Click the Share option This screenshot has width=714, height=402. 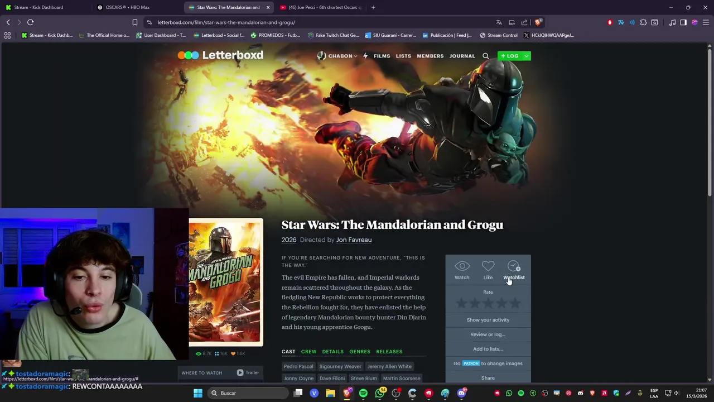click(x=488, y=378)
